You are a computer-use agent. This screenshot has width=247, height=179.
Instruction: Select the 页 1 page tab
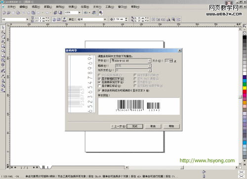coord(45,167)
